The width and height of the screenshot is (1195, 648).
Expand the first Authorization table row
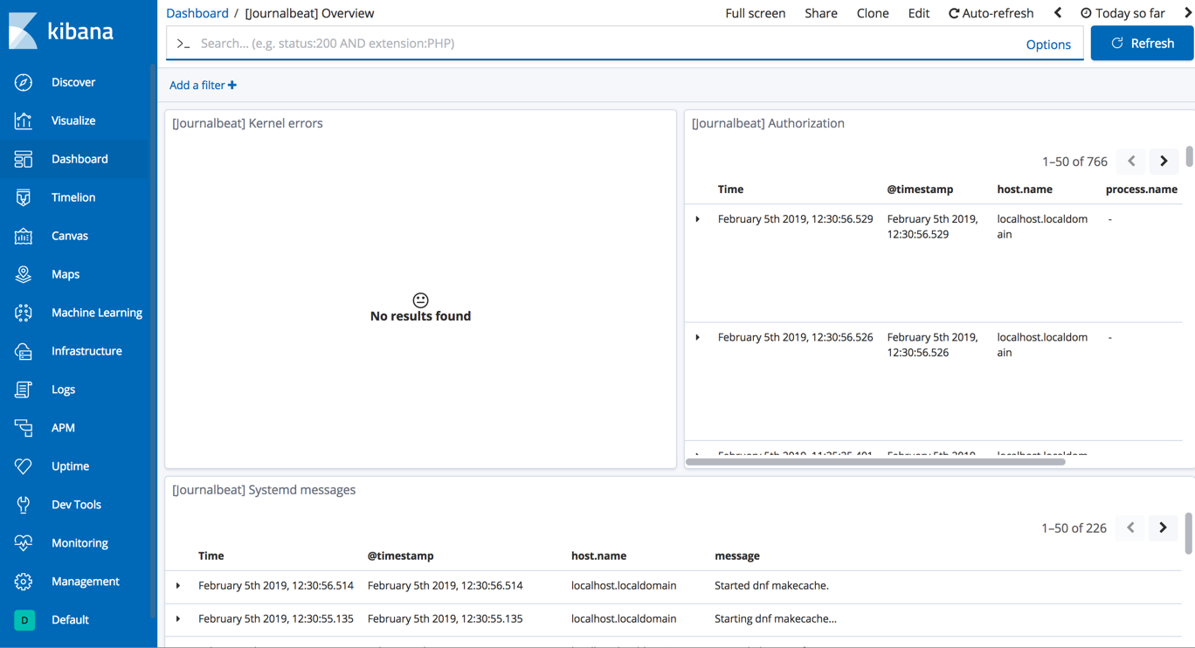pyautogui.click(x=698, y=219)
